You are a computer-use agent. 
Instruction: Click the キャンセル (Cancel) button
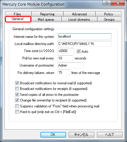click(x=81, y=135)
